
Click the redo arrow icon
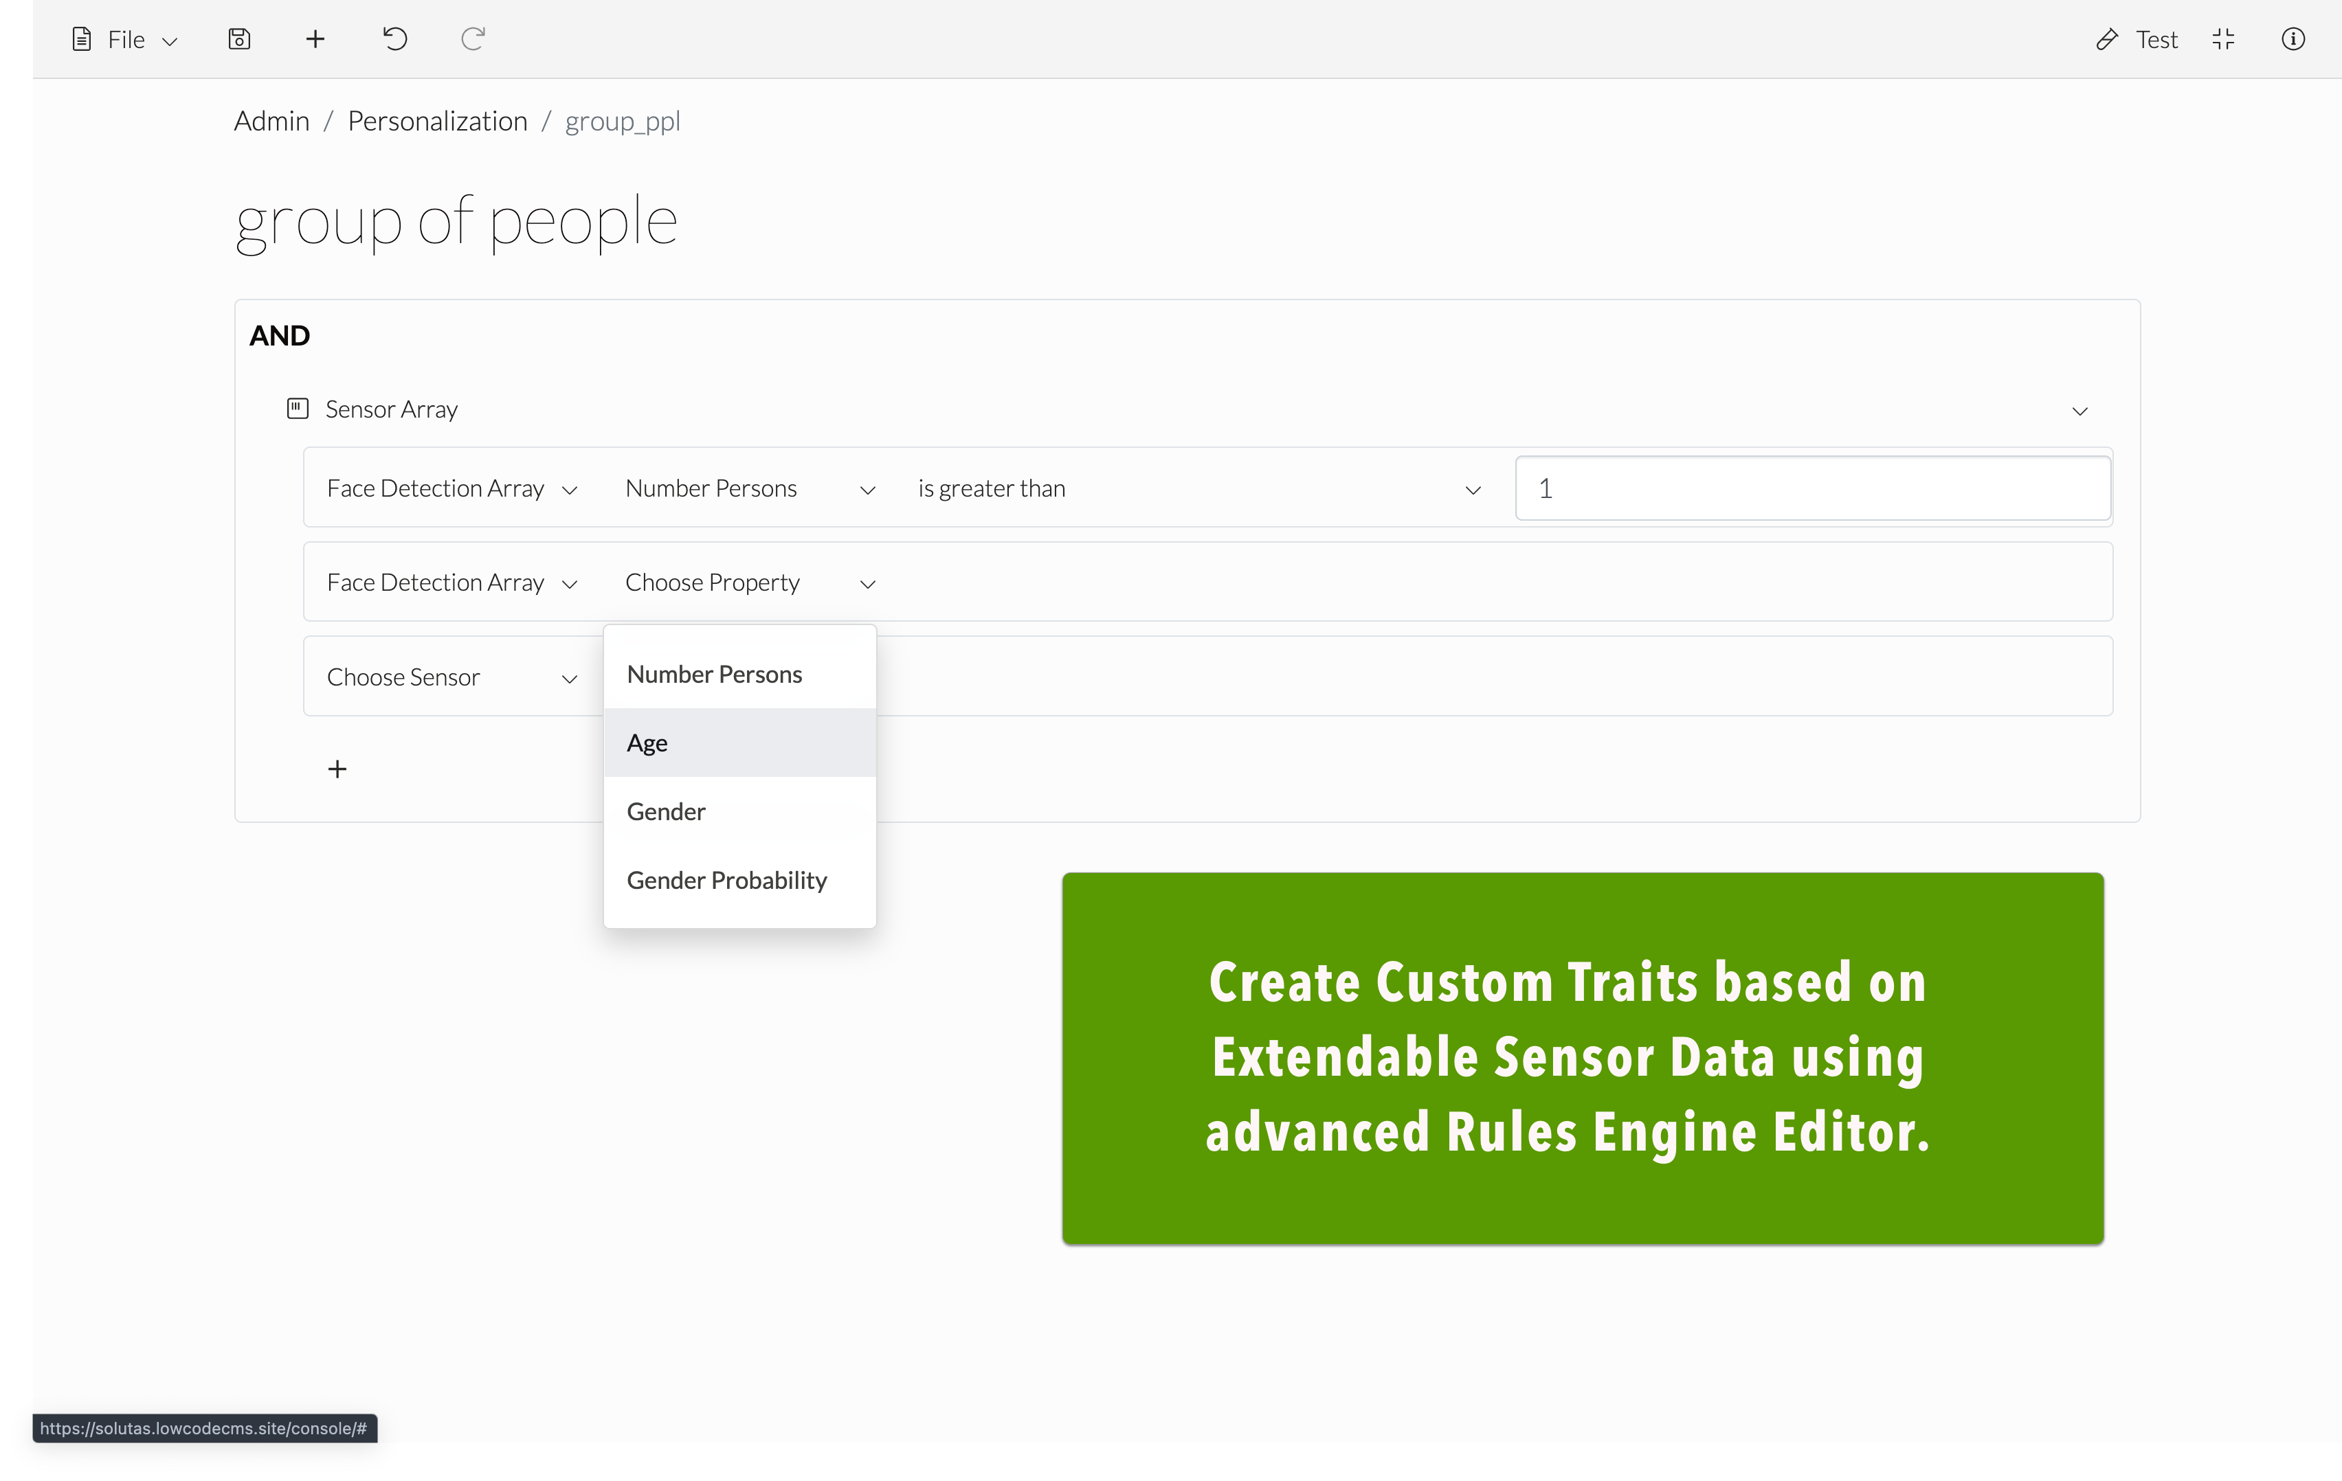473,39
